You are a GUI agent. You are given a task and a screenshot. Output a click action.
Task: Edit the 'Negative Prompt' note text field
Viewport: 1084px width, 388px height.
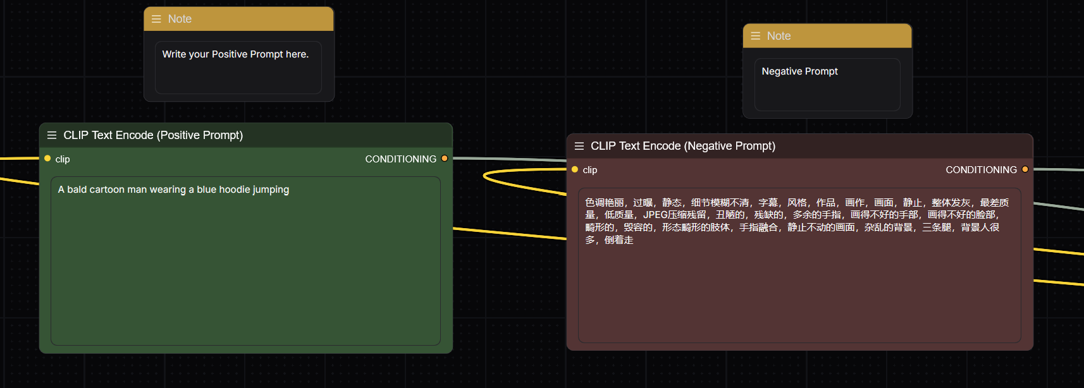(827, 84)
